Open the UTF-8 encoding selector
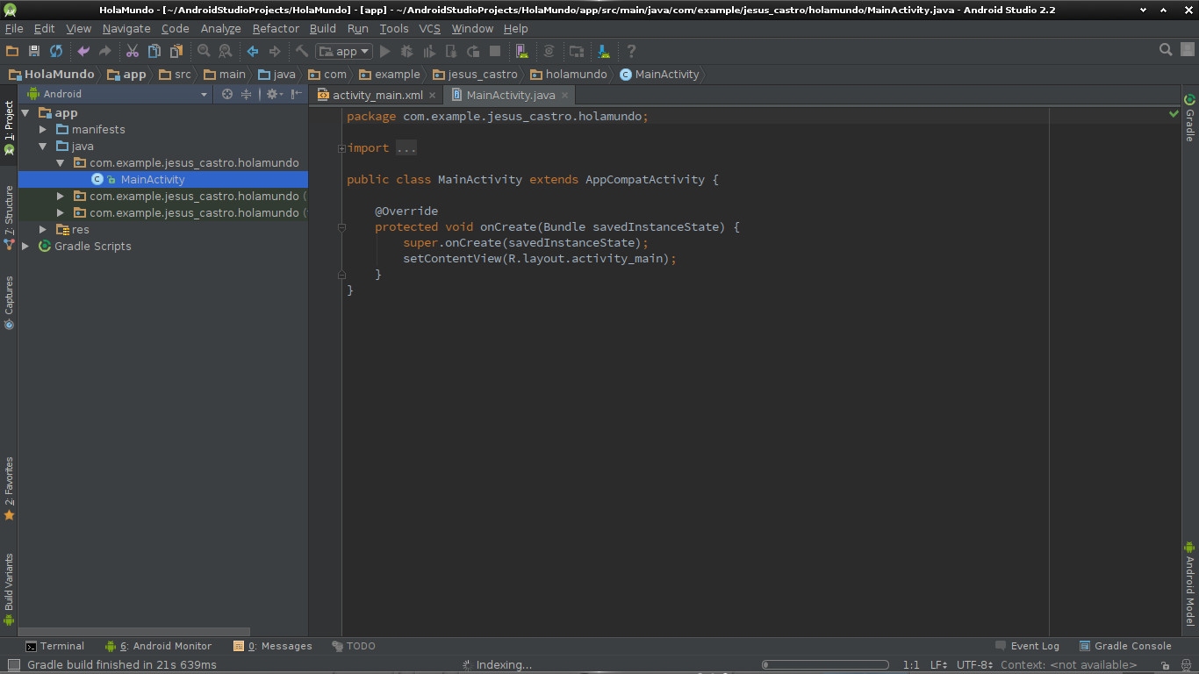 click(x=974, y=665)
